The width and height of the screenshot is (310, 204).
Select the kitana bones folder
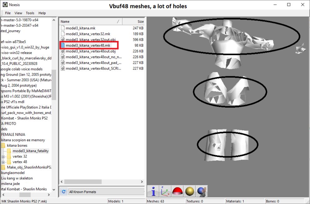[x=17, y=145]
